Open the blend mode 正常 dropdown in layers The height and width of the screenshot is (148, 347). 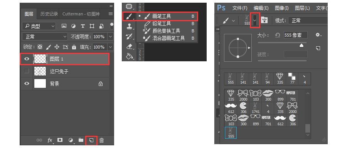coord(45,37)
